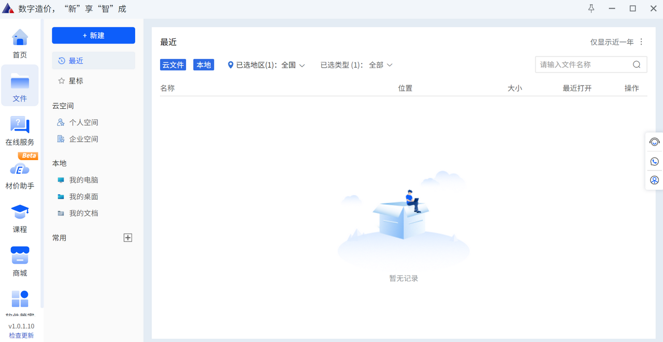Image resolution: width=663 pixels, height=342 pixels.
Task: Add a shortcut with the 常用 plus expander
Action: coord(127,237)
